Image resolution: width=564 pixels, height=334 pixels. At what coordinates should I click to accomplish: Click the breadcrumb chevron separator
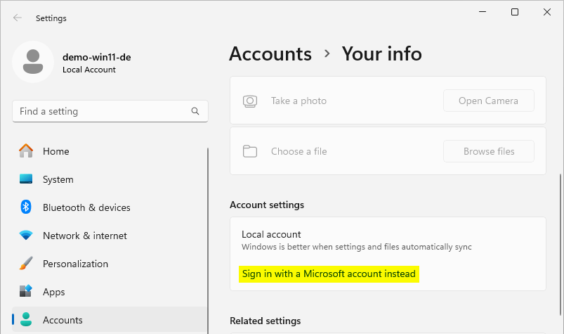327,54
